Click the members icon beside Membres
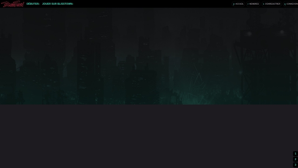Image resolution: width=298 pixels, height=168 pixels. pyautogui.click(x=248, y=4)
